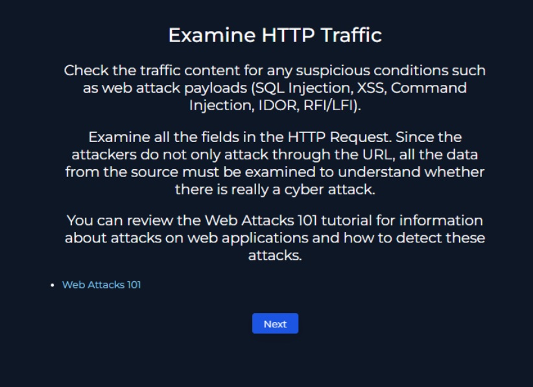Click the word suspicious in first paragraph
The image size is (533, 387).
click(x=333, y=71)
